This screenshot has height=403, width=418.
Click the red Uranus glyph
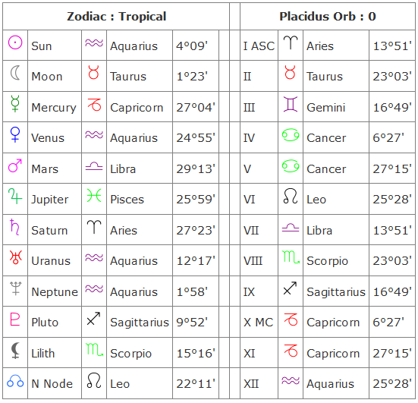tap(15, 257)
